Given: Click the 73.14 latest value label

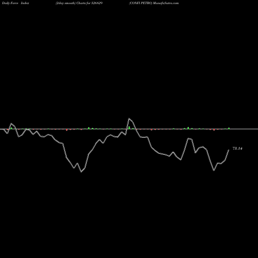Looking at the screenshot, I should point(237,149).
